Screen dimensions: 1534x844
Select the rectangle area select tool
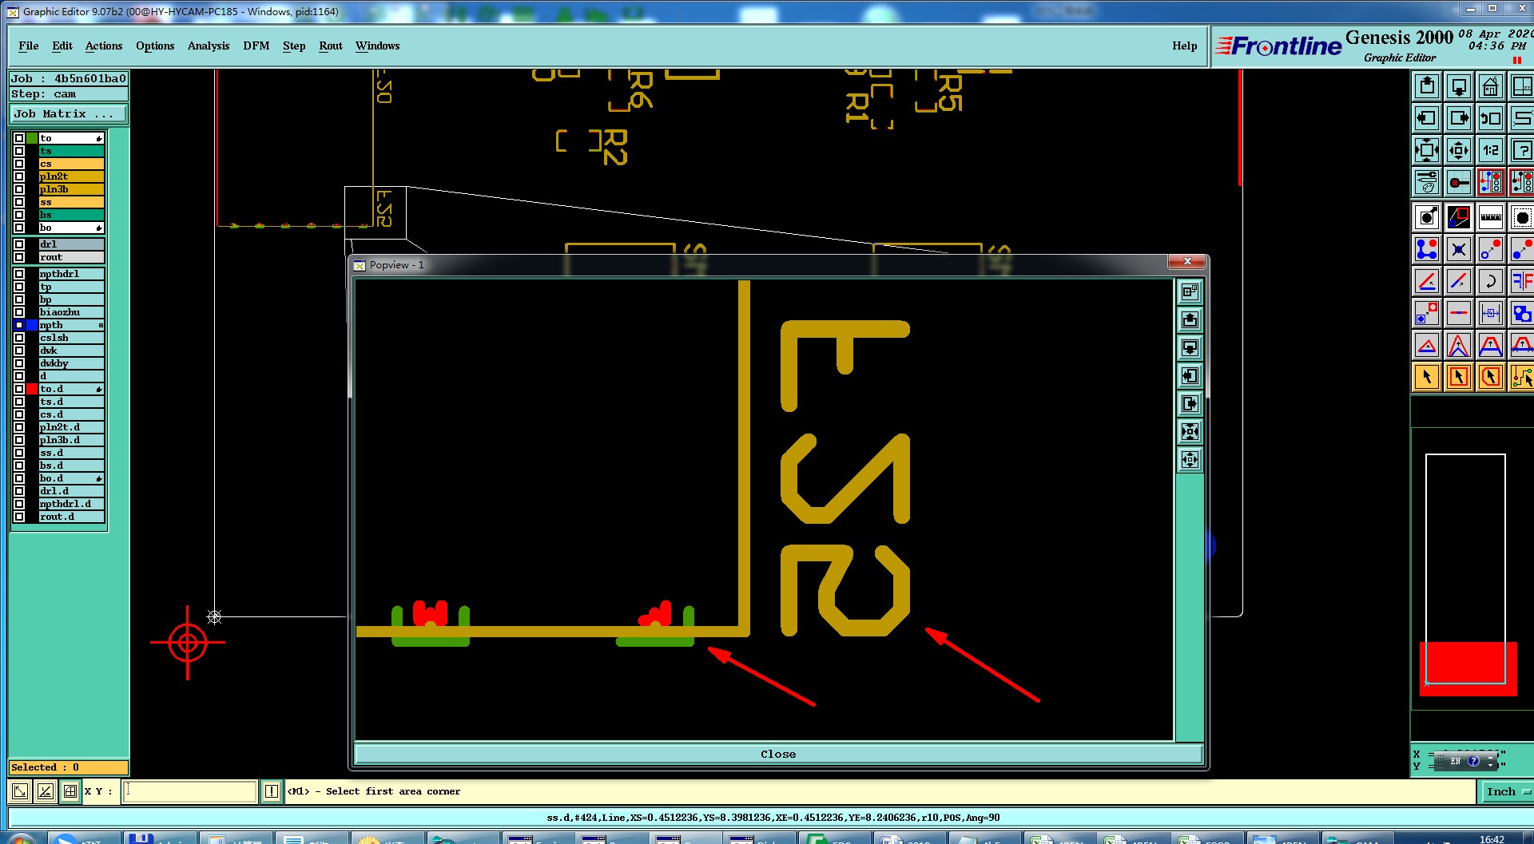1459,377
